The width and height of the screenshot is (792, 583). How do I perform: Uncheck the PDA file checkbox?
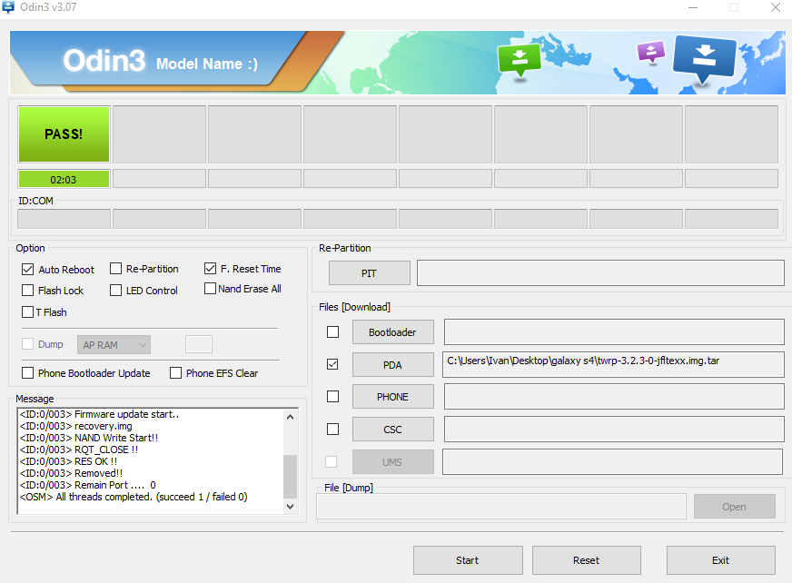332,364
